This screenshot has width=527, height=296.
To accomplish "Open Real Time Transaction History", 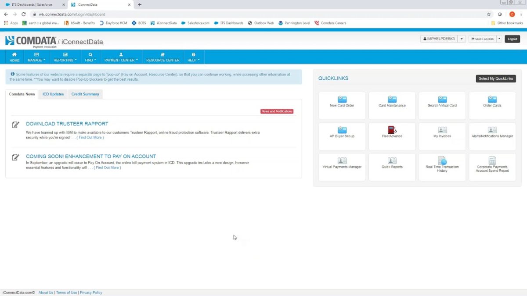I will click(442, 167).
